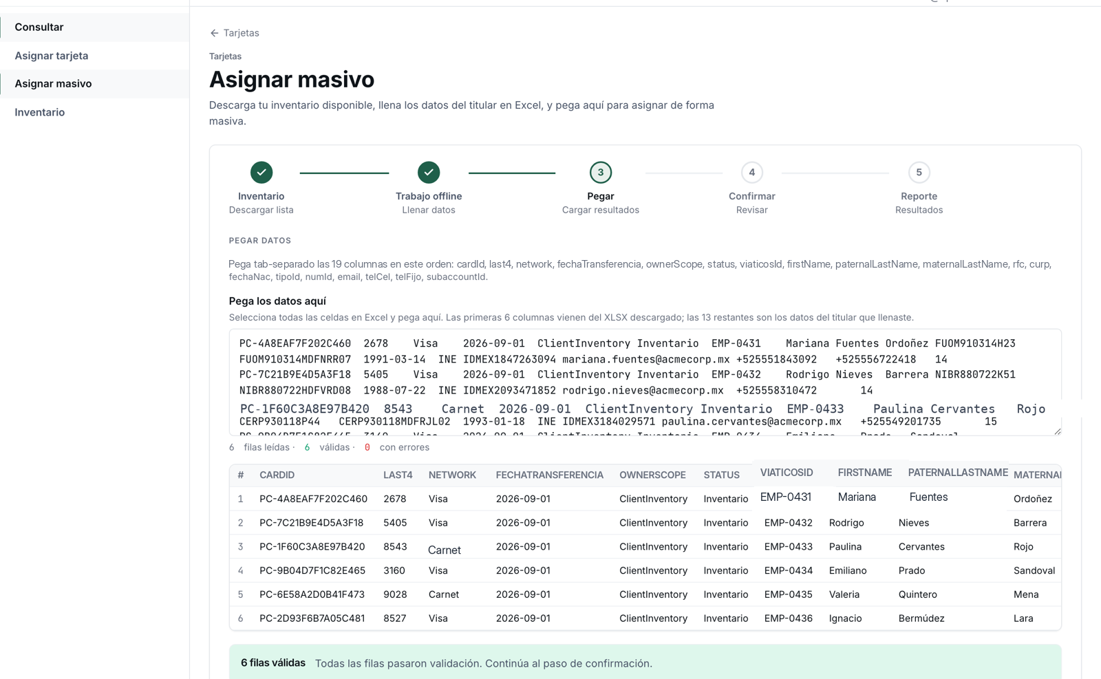The image size is (1101, 679).
Task: Click the NETWORK column header
Action: pos(452,475)
